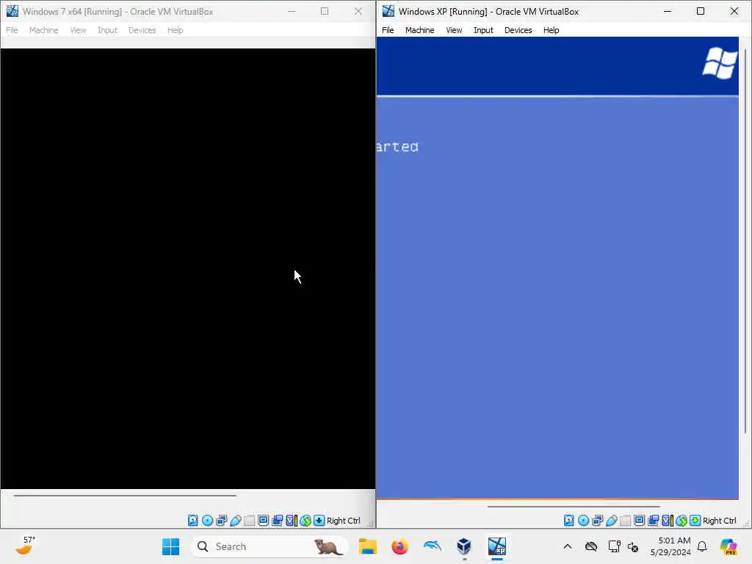Minimize the Windows XP VM window
The image size is (752, 564).
[x=667, y=11]
